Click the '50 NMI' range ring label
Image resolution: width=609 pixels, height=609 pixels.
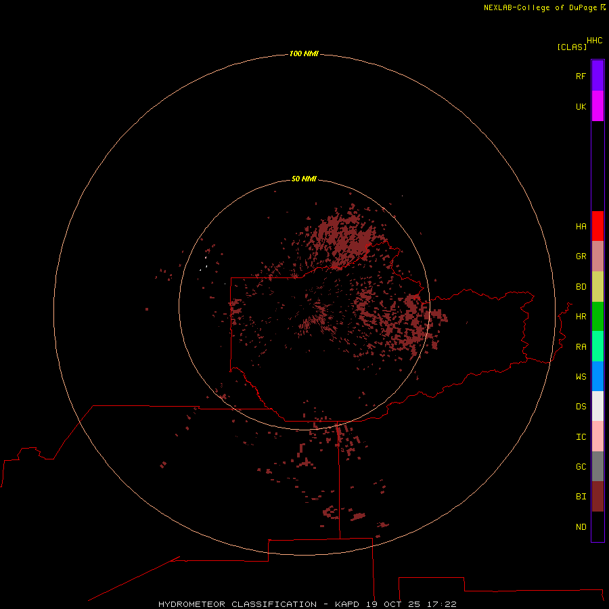click(x=304, y=179)
